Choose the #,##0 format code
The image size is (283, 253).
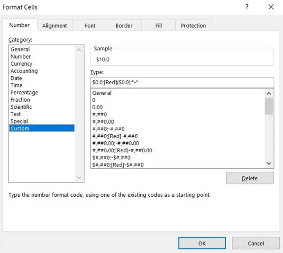tap(178, 114)
